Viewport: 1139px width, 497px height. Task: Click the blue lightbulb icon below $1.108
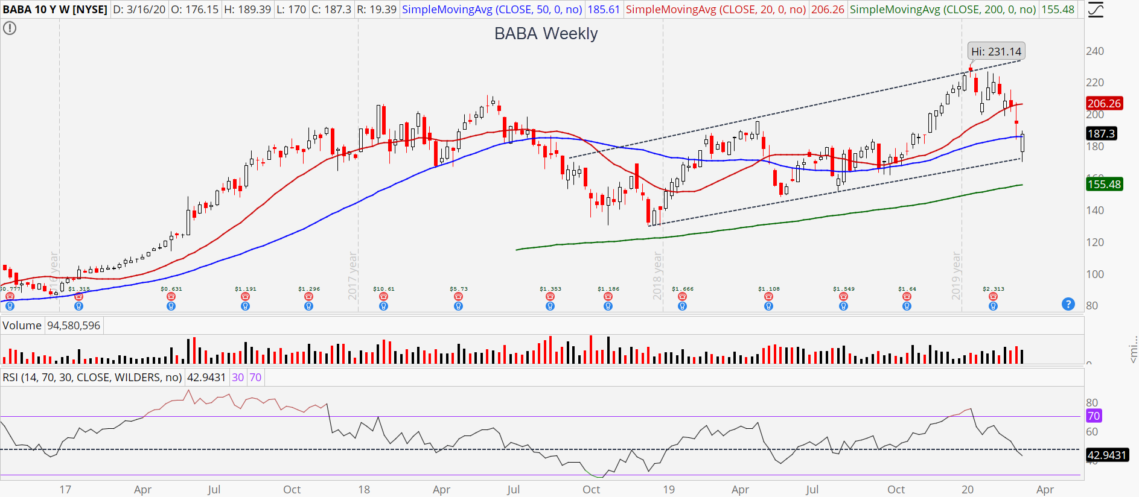click(768, 306)
